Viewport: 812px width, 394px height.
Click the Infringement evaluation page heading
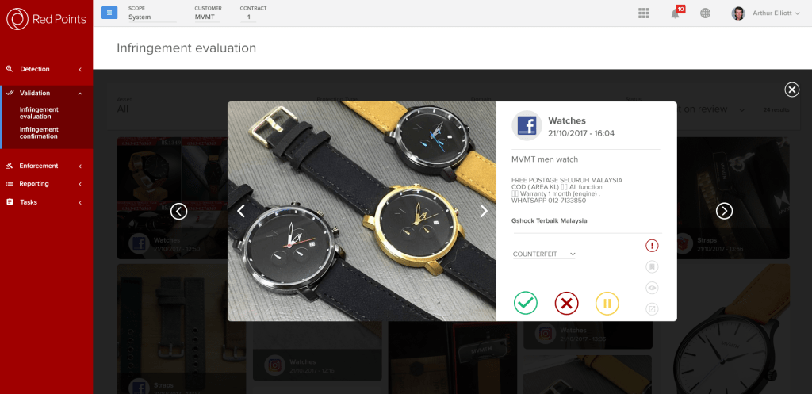[x=186, y=48]
